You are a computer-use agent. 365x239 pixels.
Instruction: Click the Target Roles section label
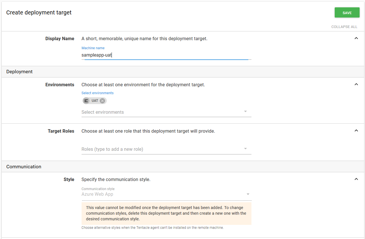[x=61, y=131]
